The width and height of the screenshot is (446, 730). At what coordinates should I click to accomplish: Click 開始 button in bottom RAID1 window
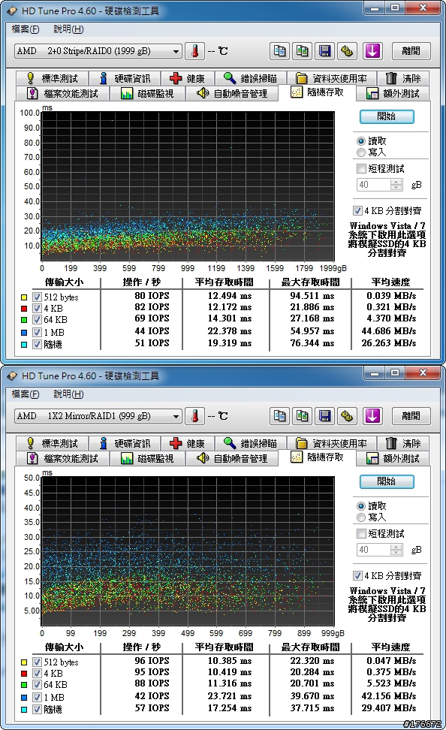coord(387,481)
